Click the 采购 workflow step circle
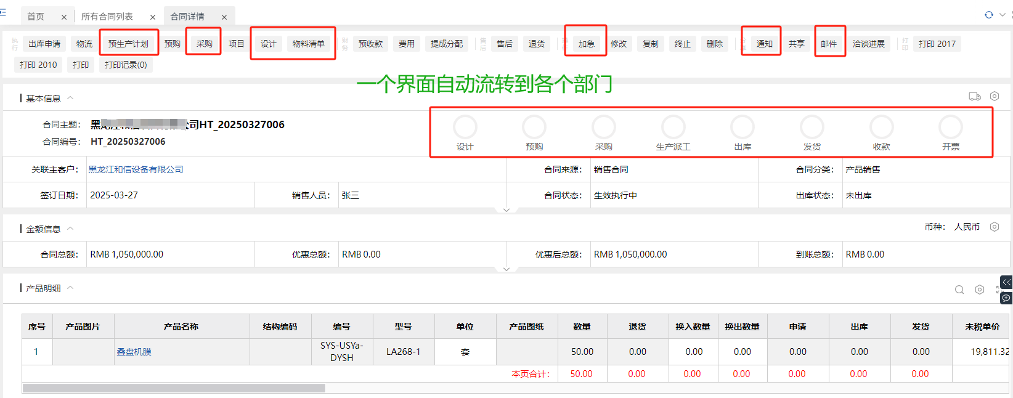 point(604,127)
